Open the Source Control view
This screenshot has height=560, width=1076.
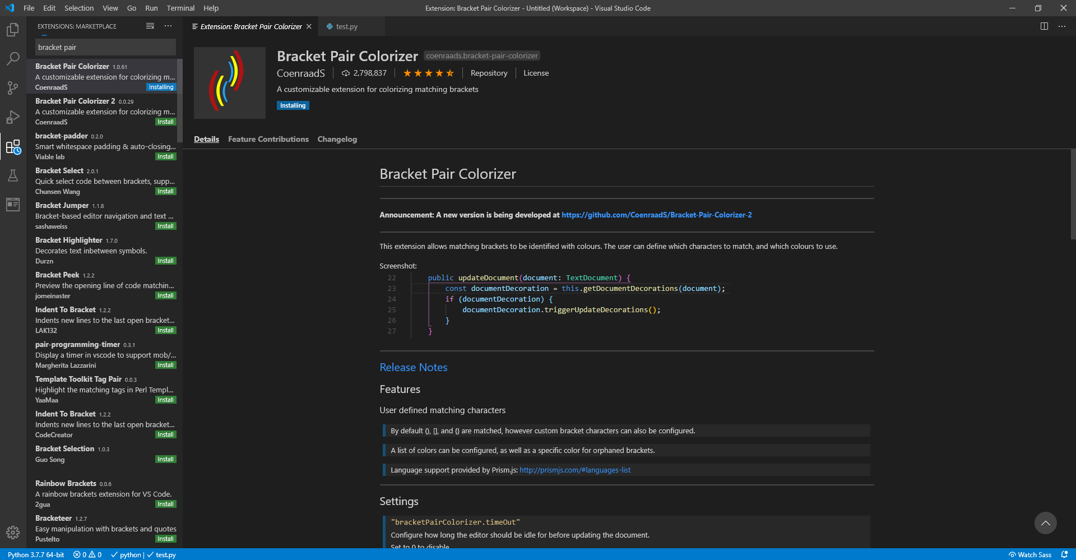13,87
